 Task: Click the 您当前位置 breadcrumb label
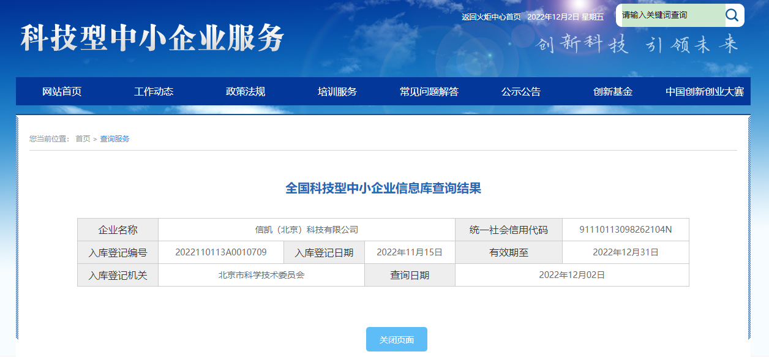49,139
